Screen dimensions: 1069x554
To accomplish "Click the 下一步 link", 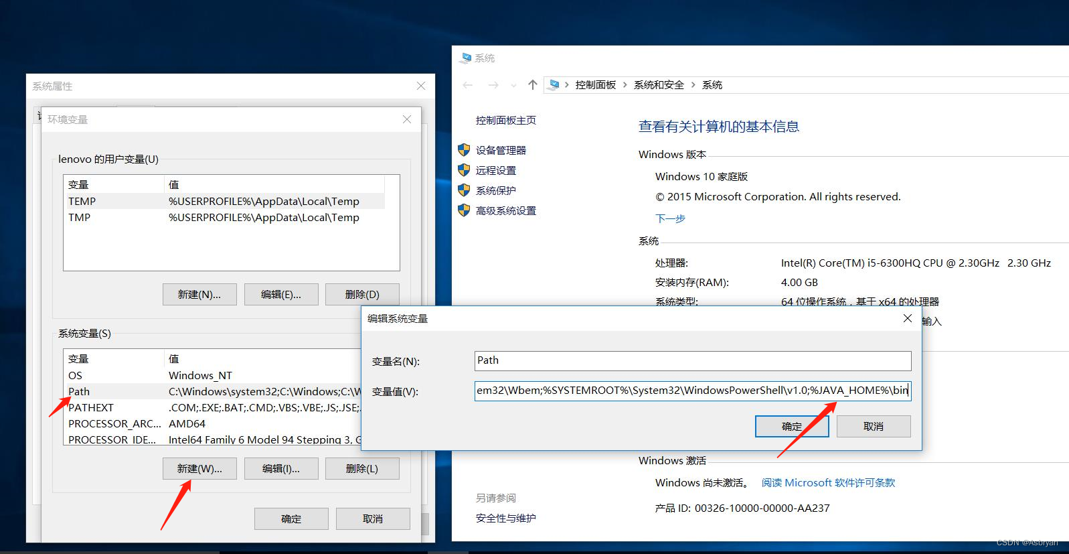I will (x=670, y=218).
